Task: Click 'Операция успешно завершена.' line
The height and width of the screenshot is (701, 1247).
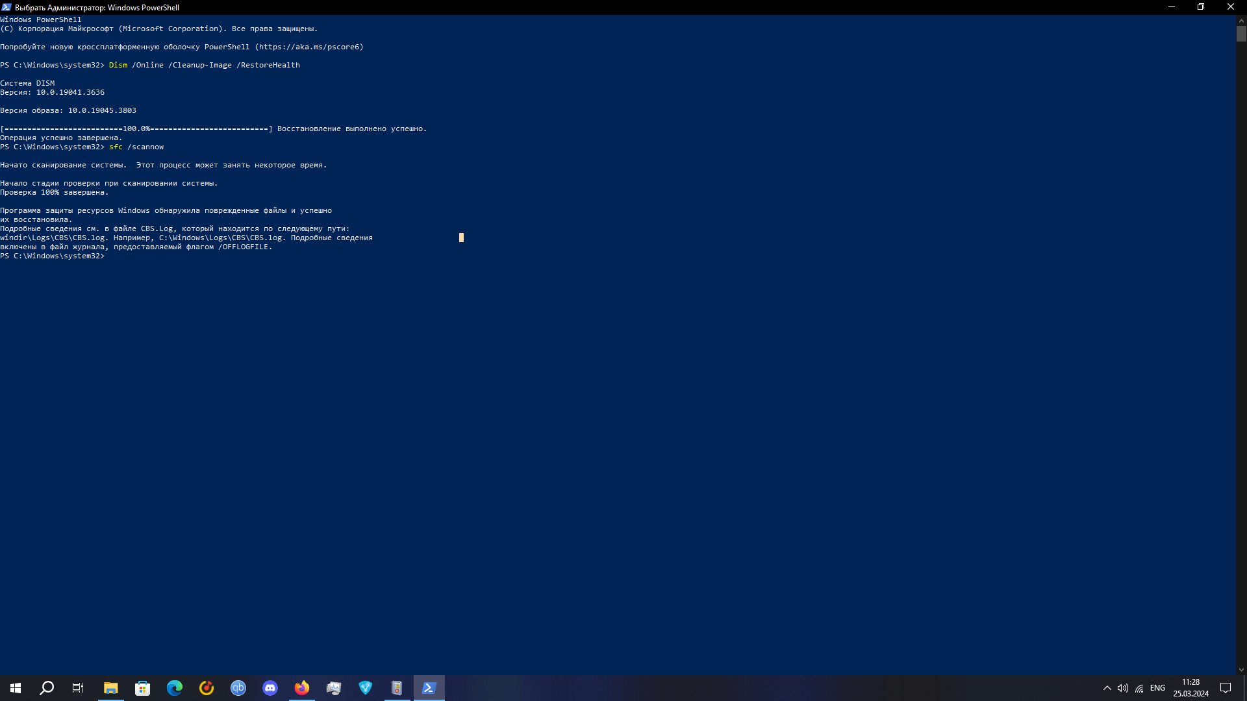Action: click(61, 138)
